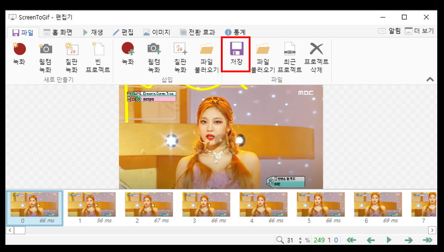The width and height of the screenshot is (444, 252).
Task: Go to the previous frame (left arrow)
Action: coord(371,240)
